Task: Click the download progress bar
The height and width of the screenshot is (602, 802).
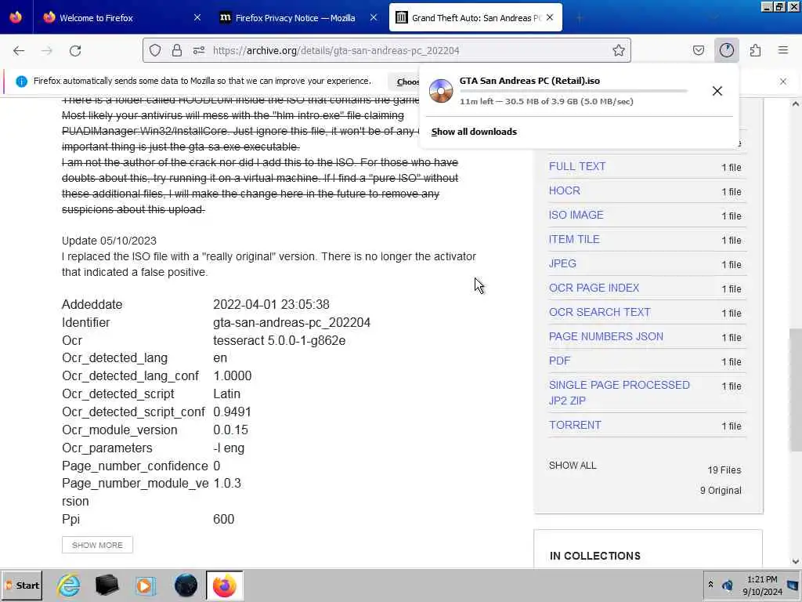Action: pos(573,91)
